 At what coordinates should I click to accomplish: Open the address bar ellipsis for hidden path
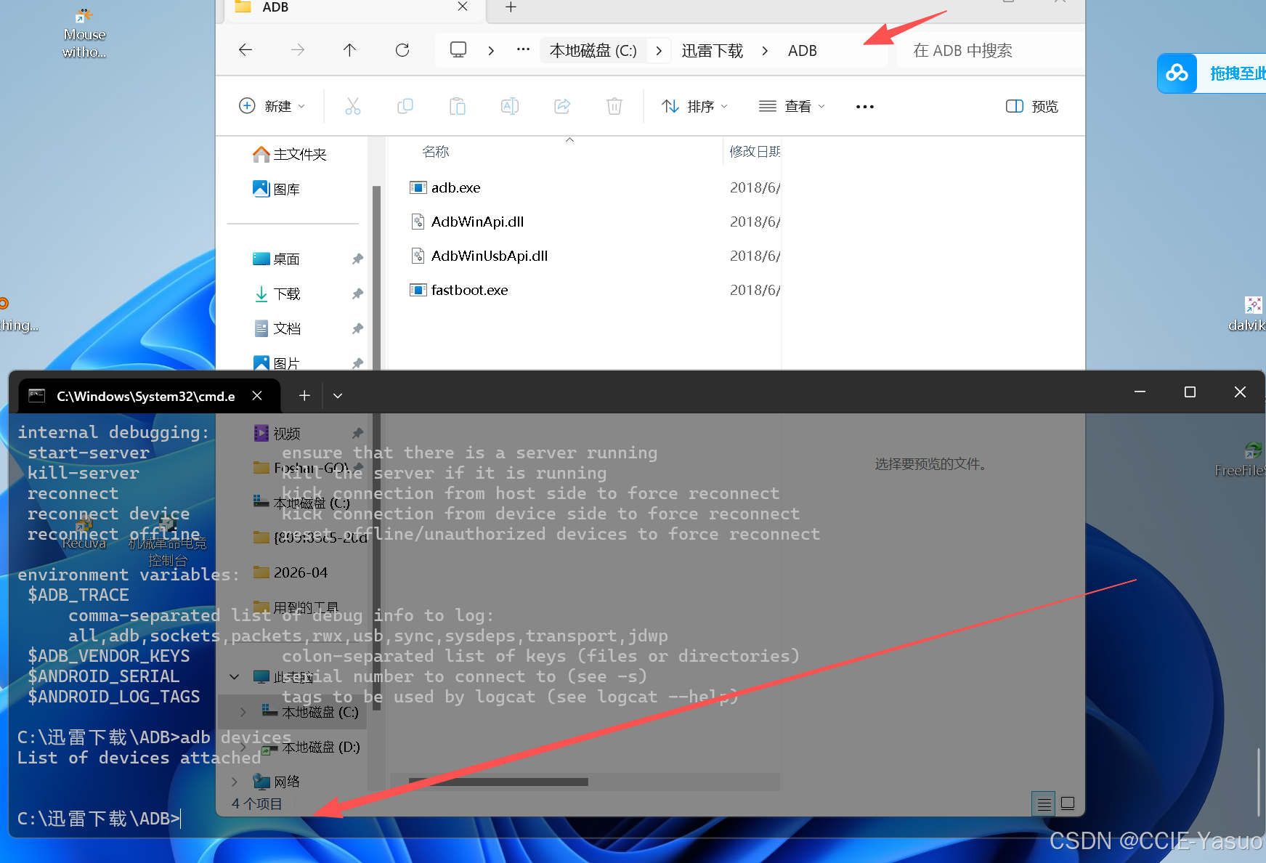click(x=523, y=49)
